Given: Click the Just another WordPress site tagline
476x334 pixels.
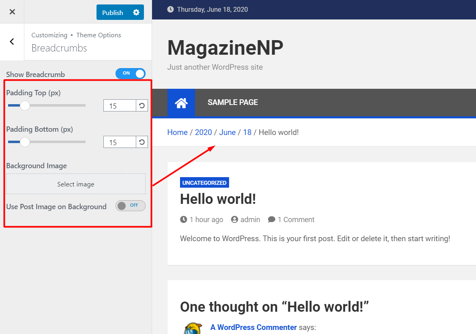Looking at the screenshot, I should (x=215, y=67).
